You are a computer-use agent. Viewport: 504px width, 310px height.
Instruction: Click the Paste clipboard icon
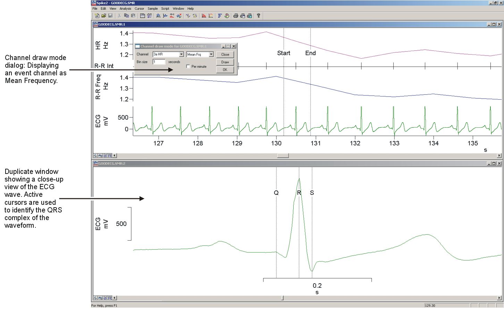[x=133, y=16]
